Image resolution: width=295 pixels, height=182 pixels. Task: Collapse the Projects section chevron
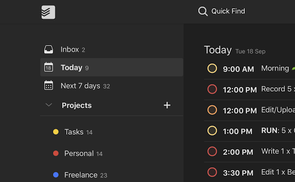coord(49,105)
